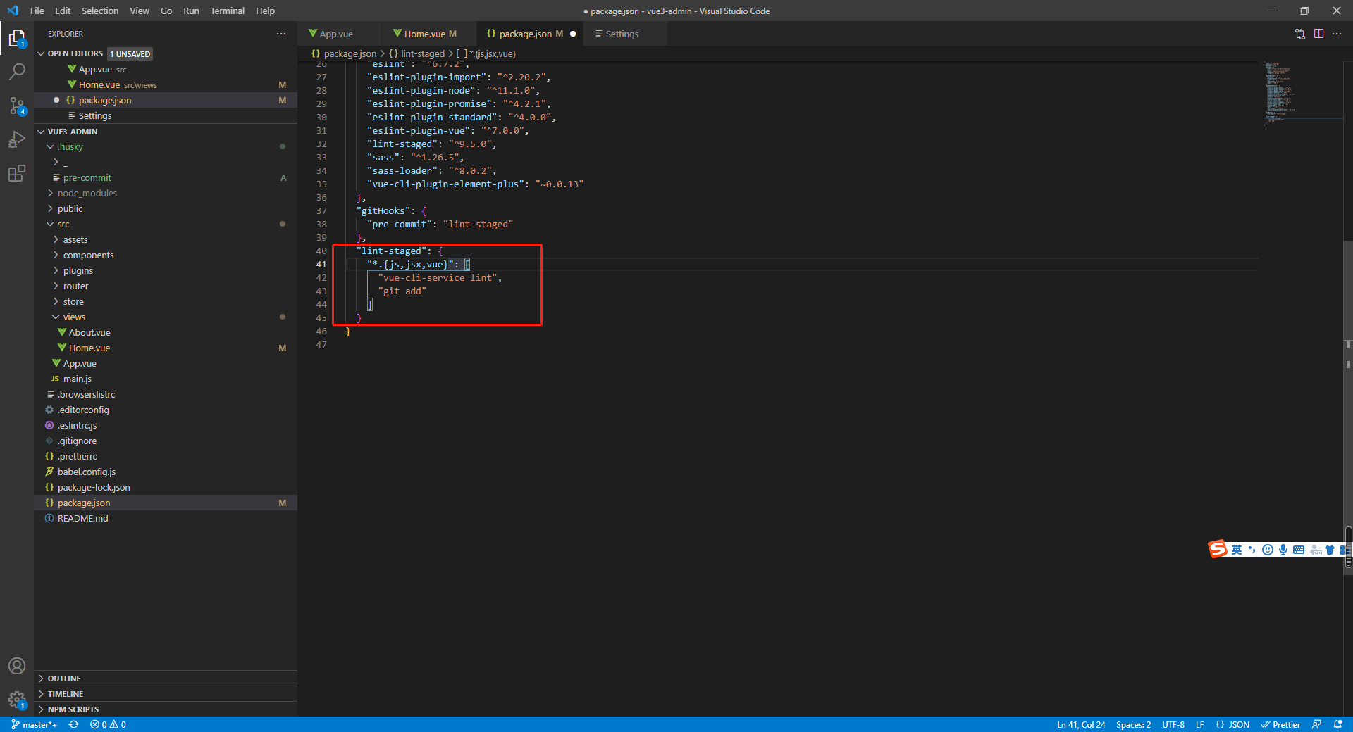Open the babel.config.js file

(x=87, y=472)
